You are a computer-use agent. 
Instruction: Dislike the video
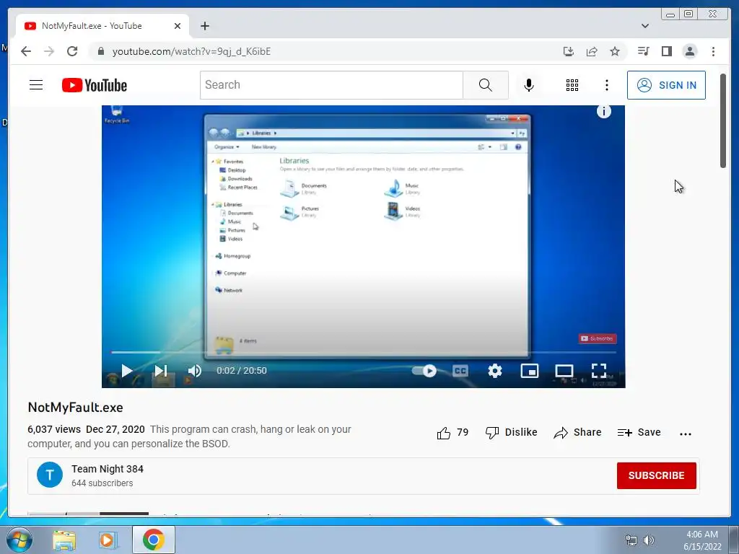tap(512, 433)
